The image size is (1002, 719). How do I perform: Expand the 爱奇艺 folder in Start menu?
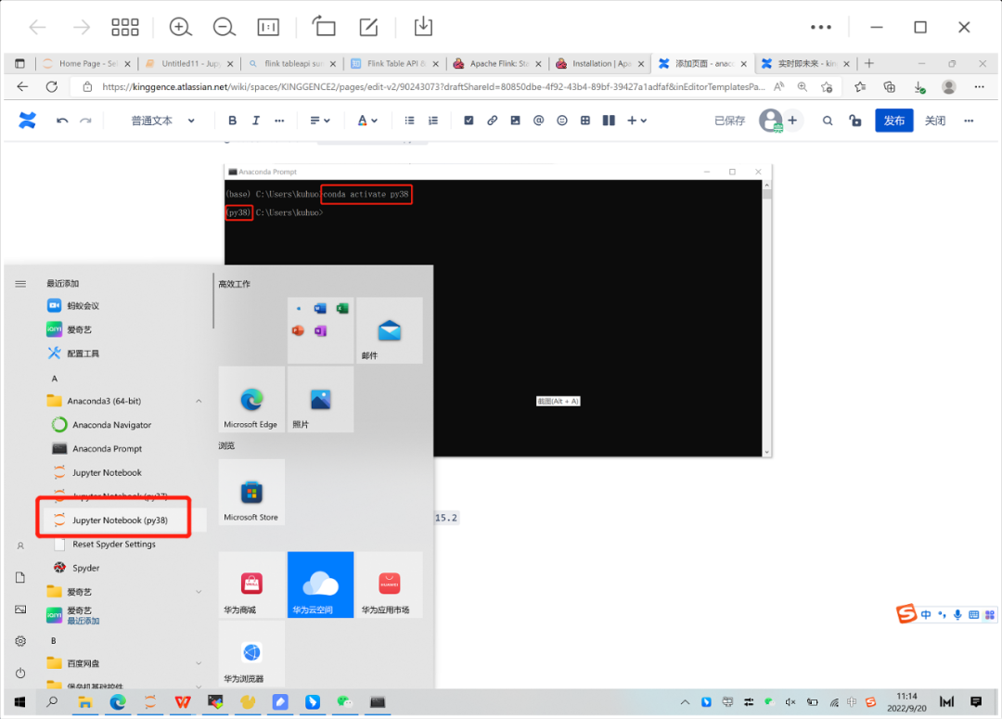tap(199, 592)
